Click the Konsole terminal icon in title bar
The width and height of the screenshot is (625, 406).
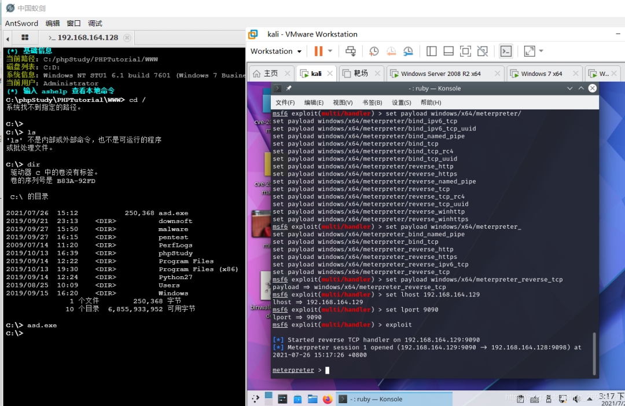click(277, 88)
